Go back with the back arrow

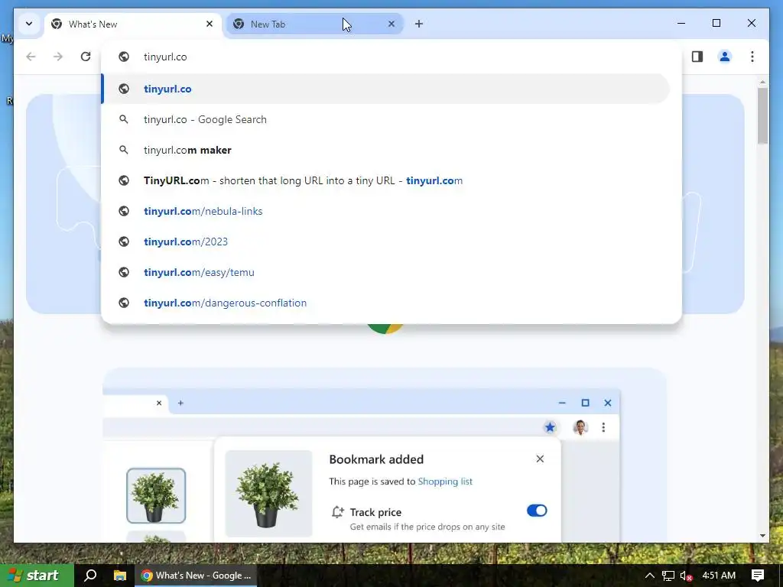click(x=31, y=57)
